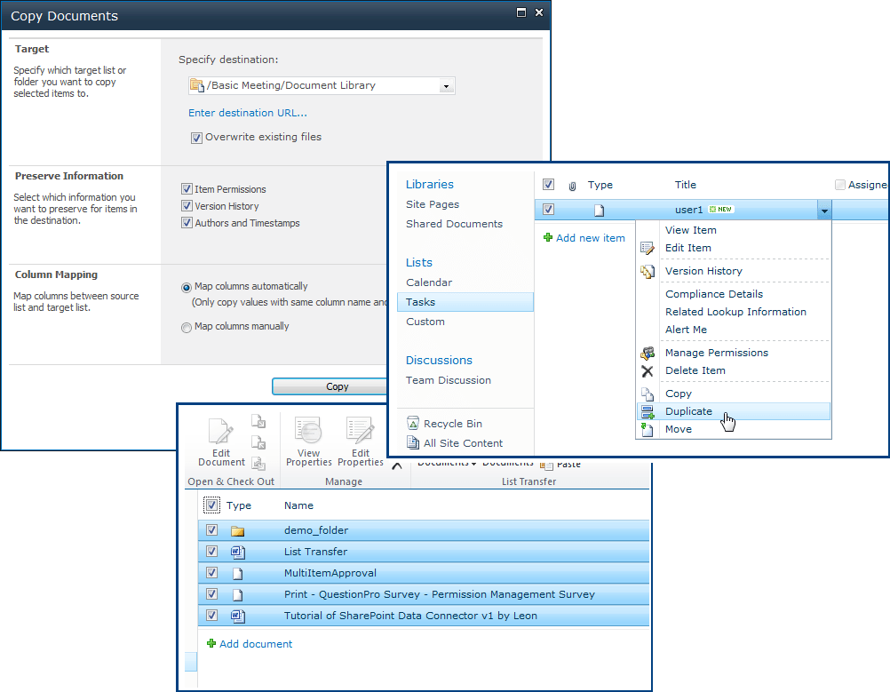Viewport: 890px width, 692px height.
Task: Open Team Discussion link
Action: tap(449, 380)
